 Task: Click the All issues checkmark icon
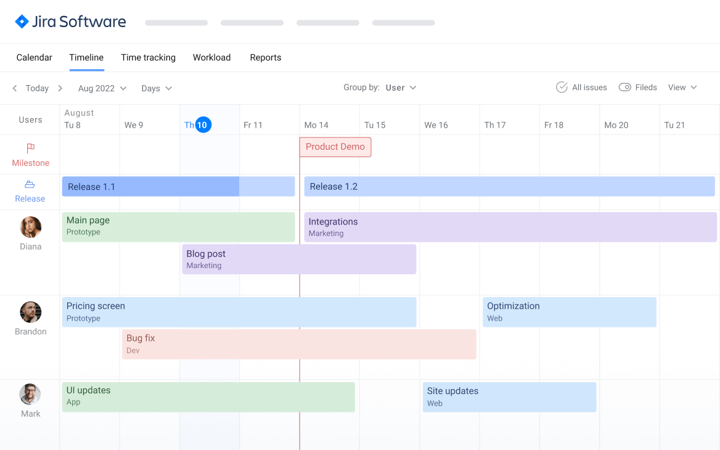[x=562, y=87]
